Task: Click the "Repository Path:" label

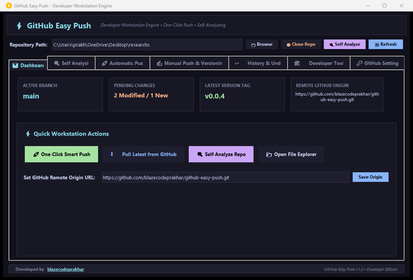Action: pos(28,45)
